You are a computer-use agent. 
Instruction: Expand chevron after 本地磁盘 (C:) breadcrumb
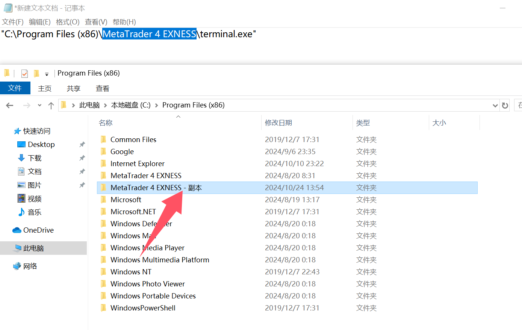click(157, 105)
